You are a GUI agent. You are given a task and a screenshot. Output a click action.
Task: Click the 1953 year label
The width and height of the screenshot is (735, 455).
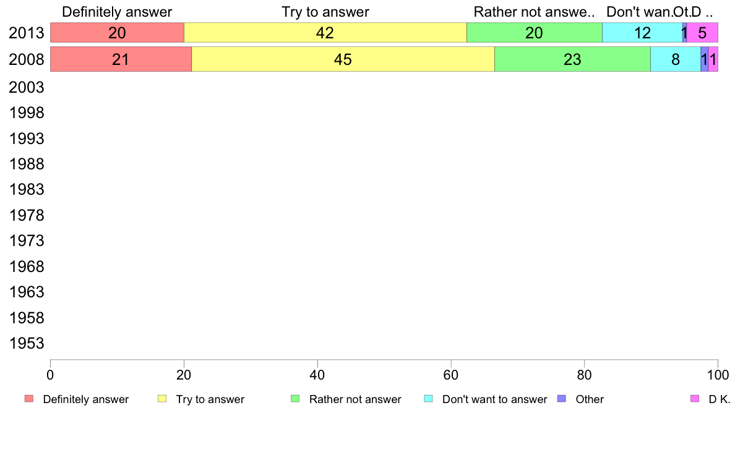(26, 343)
